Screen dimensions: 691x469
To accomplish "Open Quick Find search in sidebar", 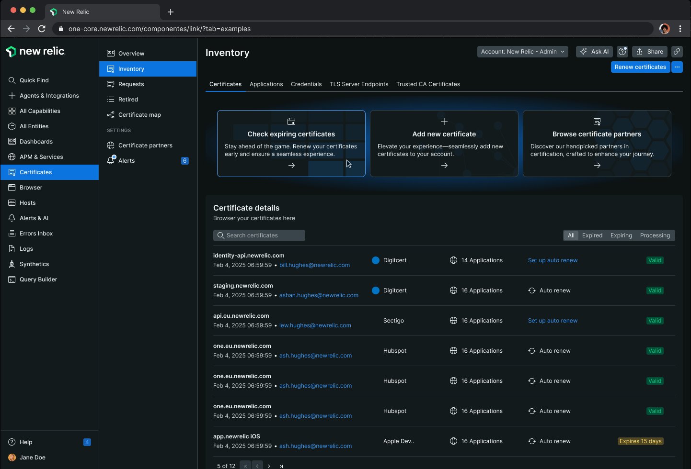I will [x=49, y=80].
